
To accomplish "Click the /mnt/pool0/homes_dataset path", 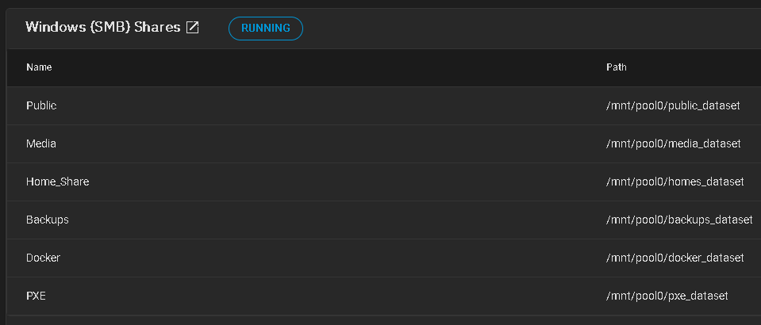I will click(x=675, y=182).
